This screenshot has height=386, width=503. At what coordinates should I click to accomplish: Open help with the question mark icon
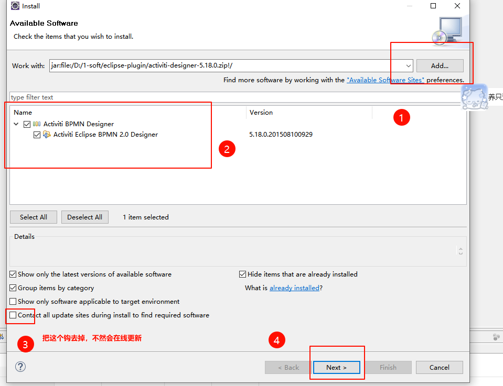20,367
